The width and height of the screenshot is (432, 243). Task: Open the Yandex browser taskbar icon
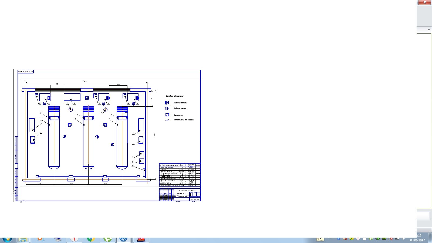click(74, 239)
